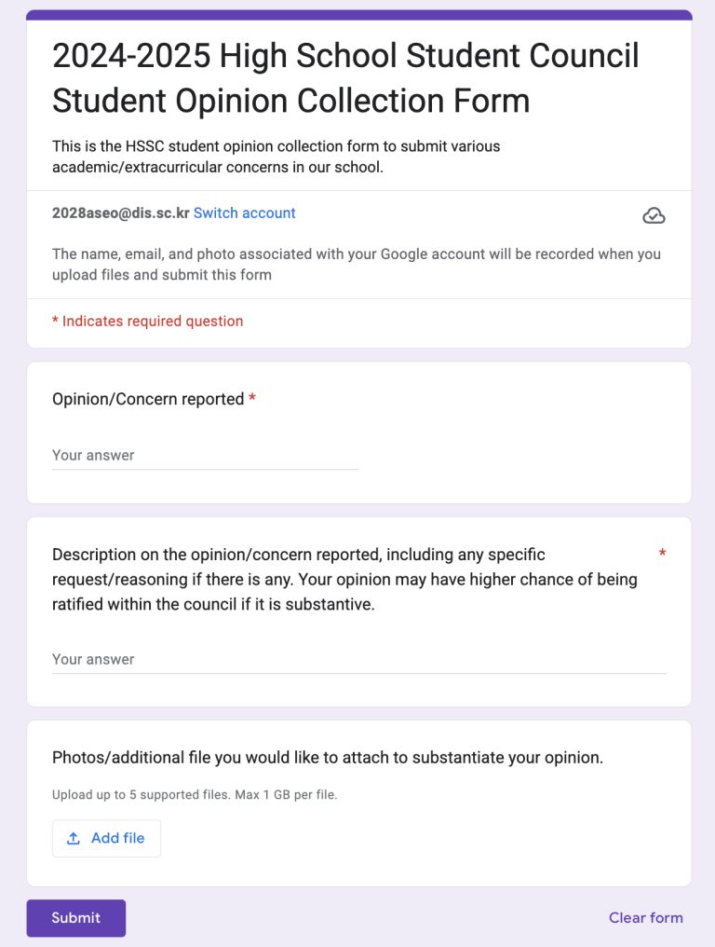This screenshot has height=947, width=715.
Task: Click the 'Description on the opinion/concern' question text
Action: coord(344,579)
